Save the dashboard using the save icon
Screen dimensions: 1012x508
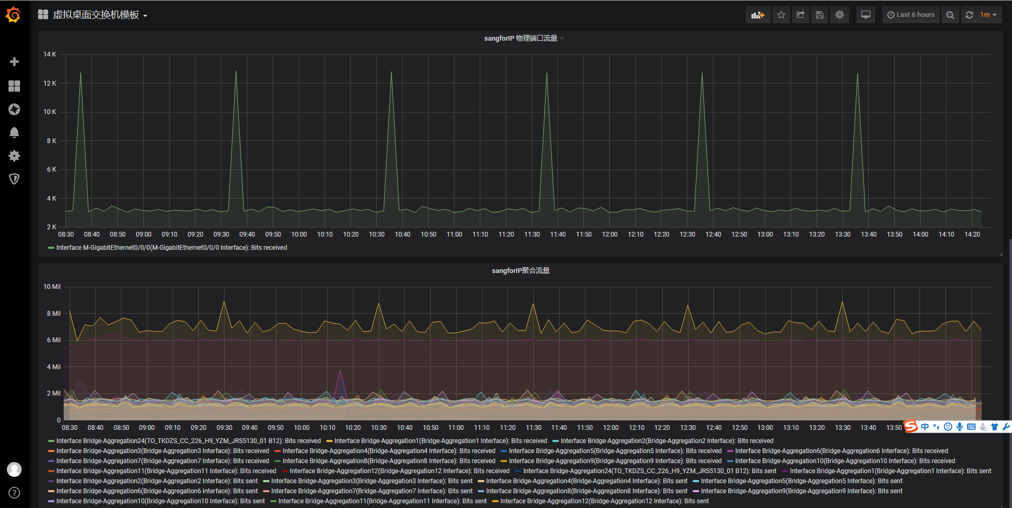coord(820,15)
